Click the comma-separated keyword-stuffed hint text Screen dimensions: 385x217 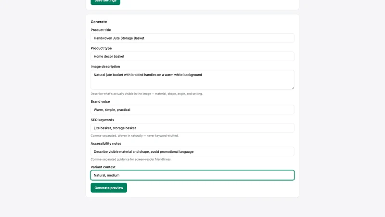click(x=135, y=136)
